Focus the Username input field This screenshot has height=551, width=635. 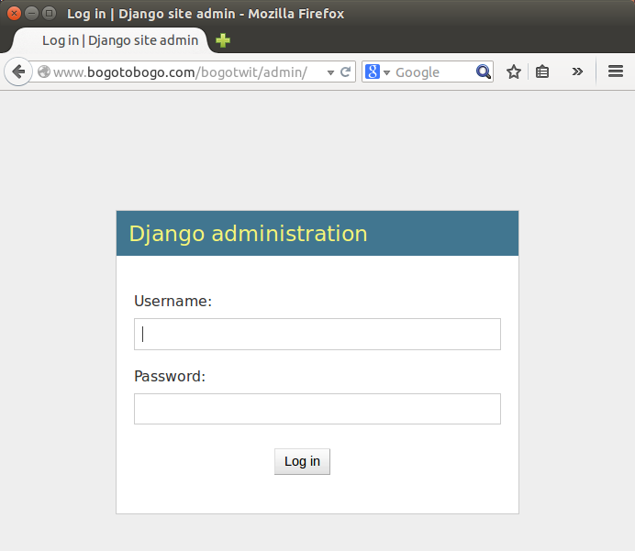coord(317,334)
